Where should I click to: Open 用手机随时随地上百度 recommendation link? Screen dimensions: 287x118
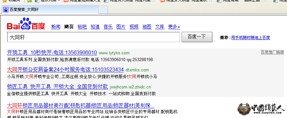250,38
